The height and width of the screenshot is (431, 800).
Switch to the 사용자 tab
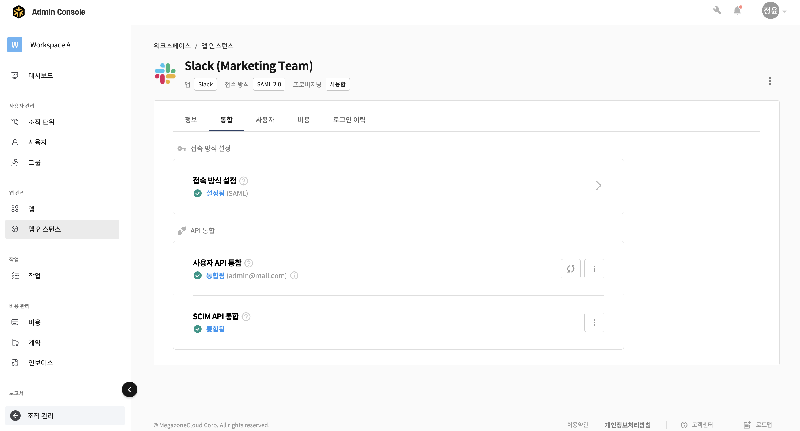coord(265,120)
